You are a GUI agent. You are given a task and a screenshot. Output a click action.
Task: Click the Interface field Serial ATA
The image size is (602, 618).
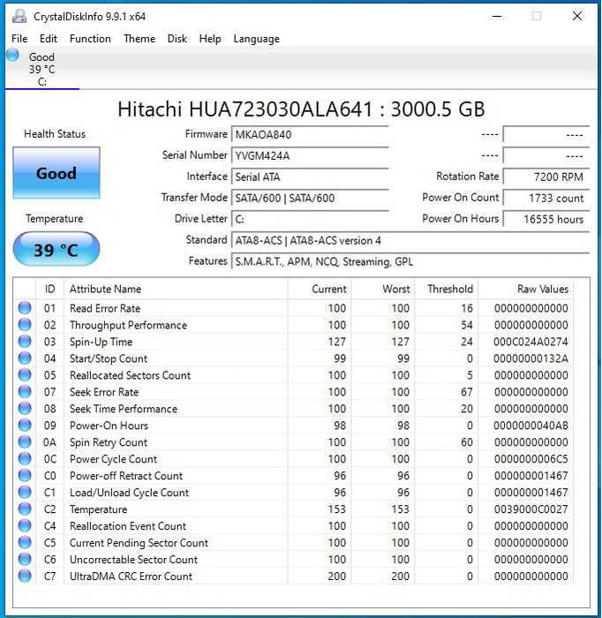click(310, 177)
